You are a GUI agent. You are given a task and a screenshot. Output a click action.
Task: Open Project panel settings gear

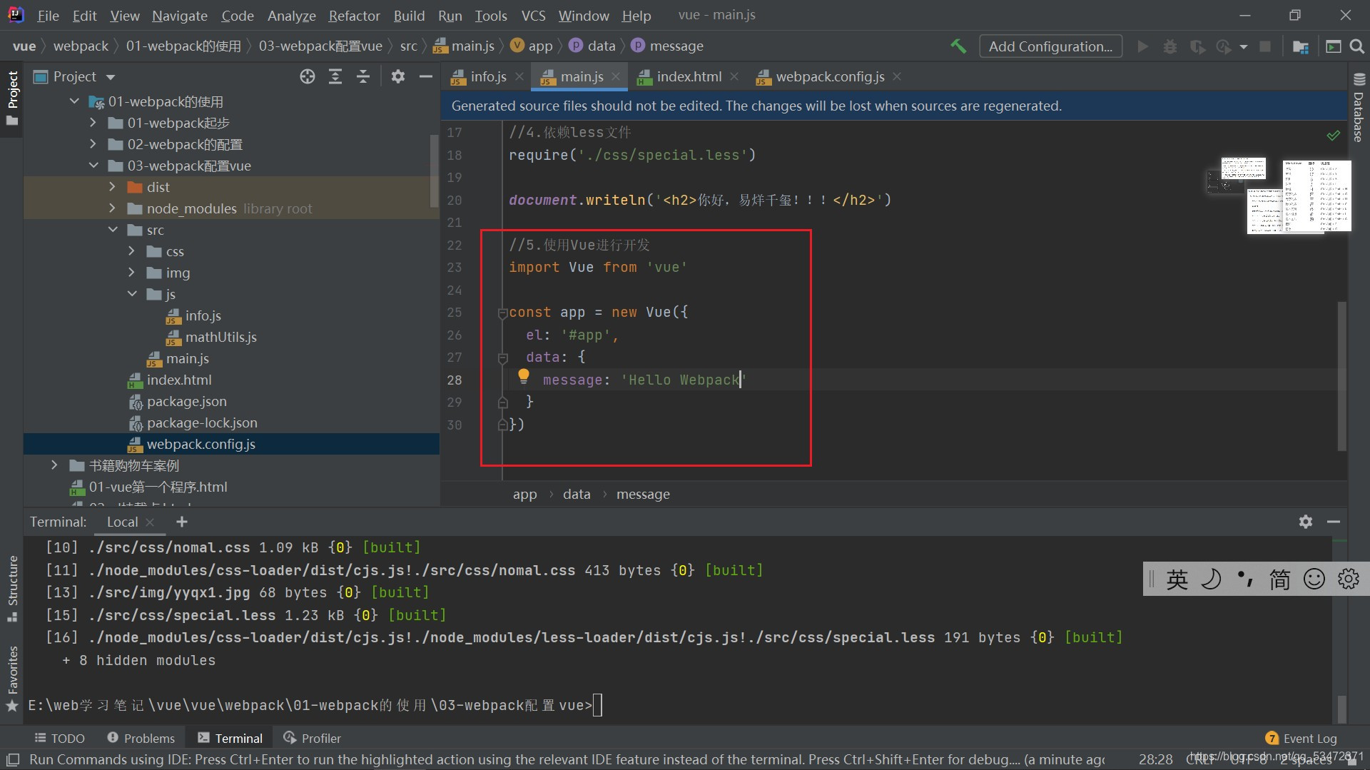[398, 76]
